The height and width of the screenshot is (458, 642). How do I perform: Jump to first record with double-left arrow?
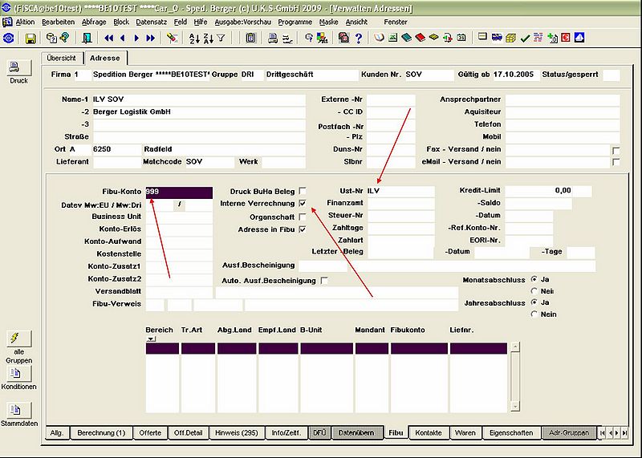[108, 38]
